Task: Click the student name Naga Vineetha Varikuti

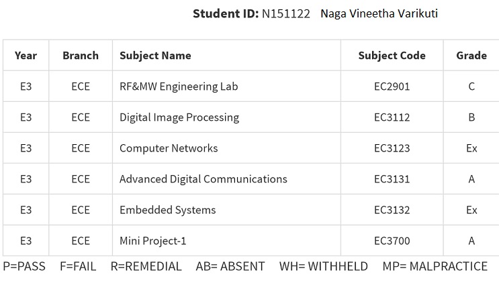Action: pyautogui.click(x=379, y=13)
